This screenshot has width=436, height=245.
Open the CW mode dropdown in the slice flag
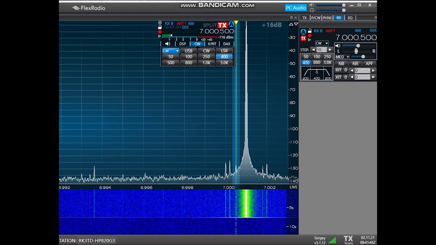click(170, 51)
